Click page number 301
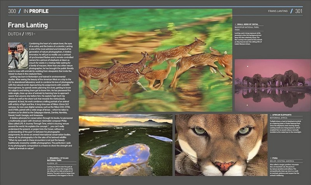This screenshot has height=185, width=311. [x=299, y=11]
